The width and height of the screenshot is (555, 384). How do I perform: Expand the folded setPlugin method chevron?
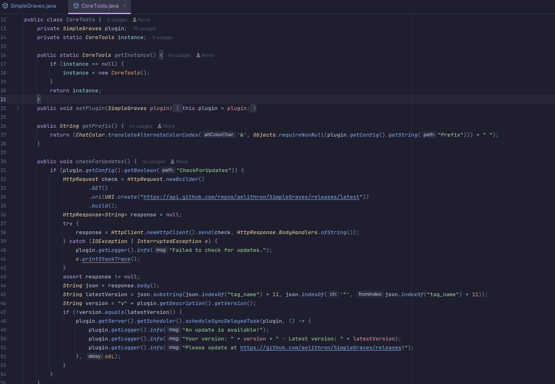coord(18,108)
